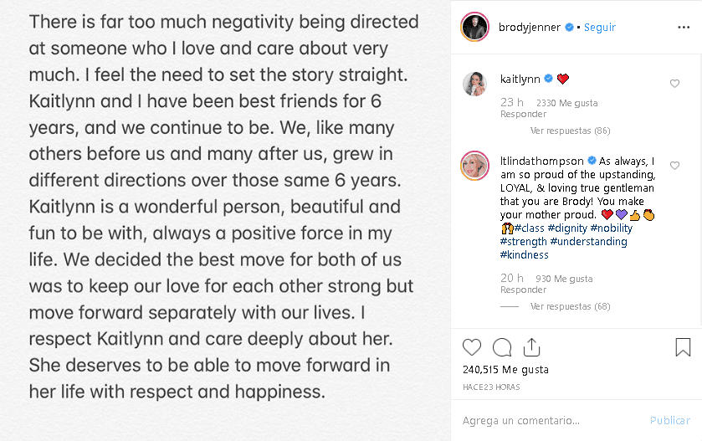Click the Seguir follow button

[x=599, y=28]
